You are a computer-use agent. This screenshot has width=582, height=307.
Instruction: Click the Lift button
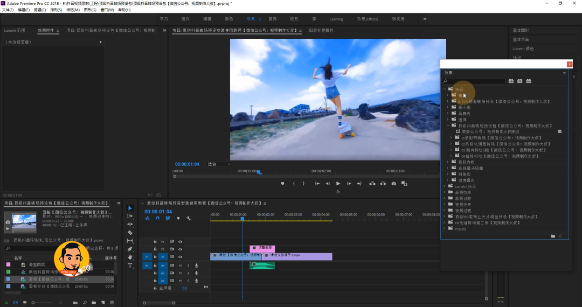click(372, 184)
